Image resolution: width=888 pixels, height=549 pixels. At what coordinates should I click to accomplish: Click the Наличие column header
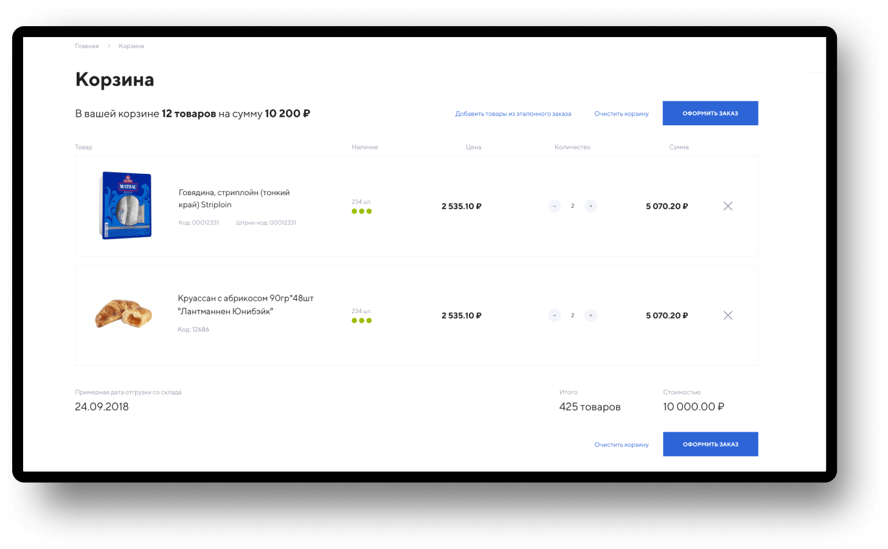click(365, 147)
